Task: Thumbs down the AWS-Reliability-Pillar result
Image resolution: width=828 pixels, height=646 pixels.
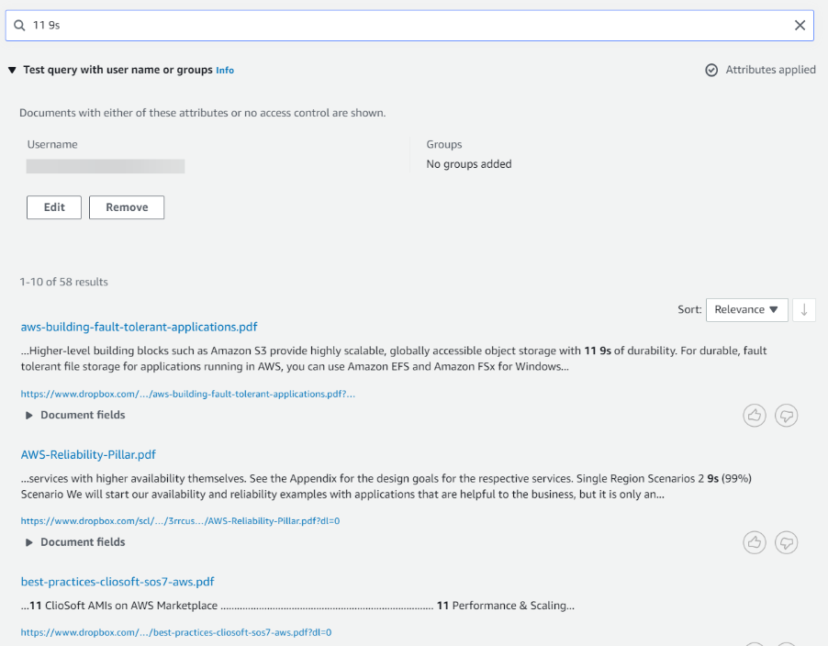Action: pyautogui.click(x=786, y=542)
